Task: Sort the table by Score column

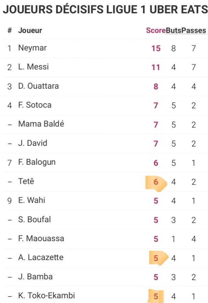Action: (x=155, y=30)
